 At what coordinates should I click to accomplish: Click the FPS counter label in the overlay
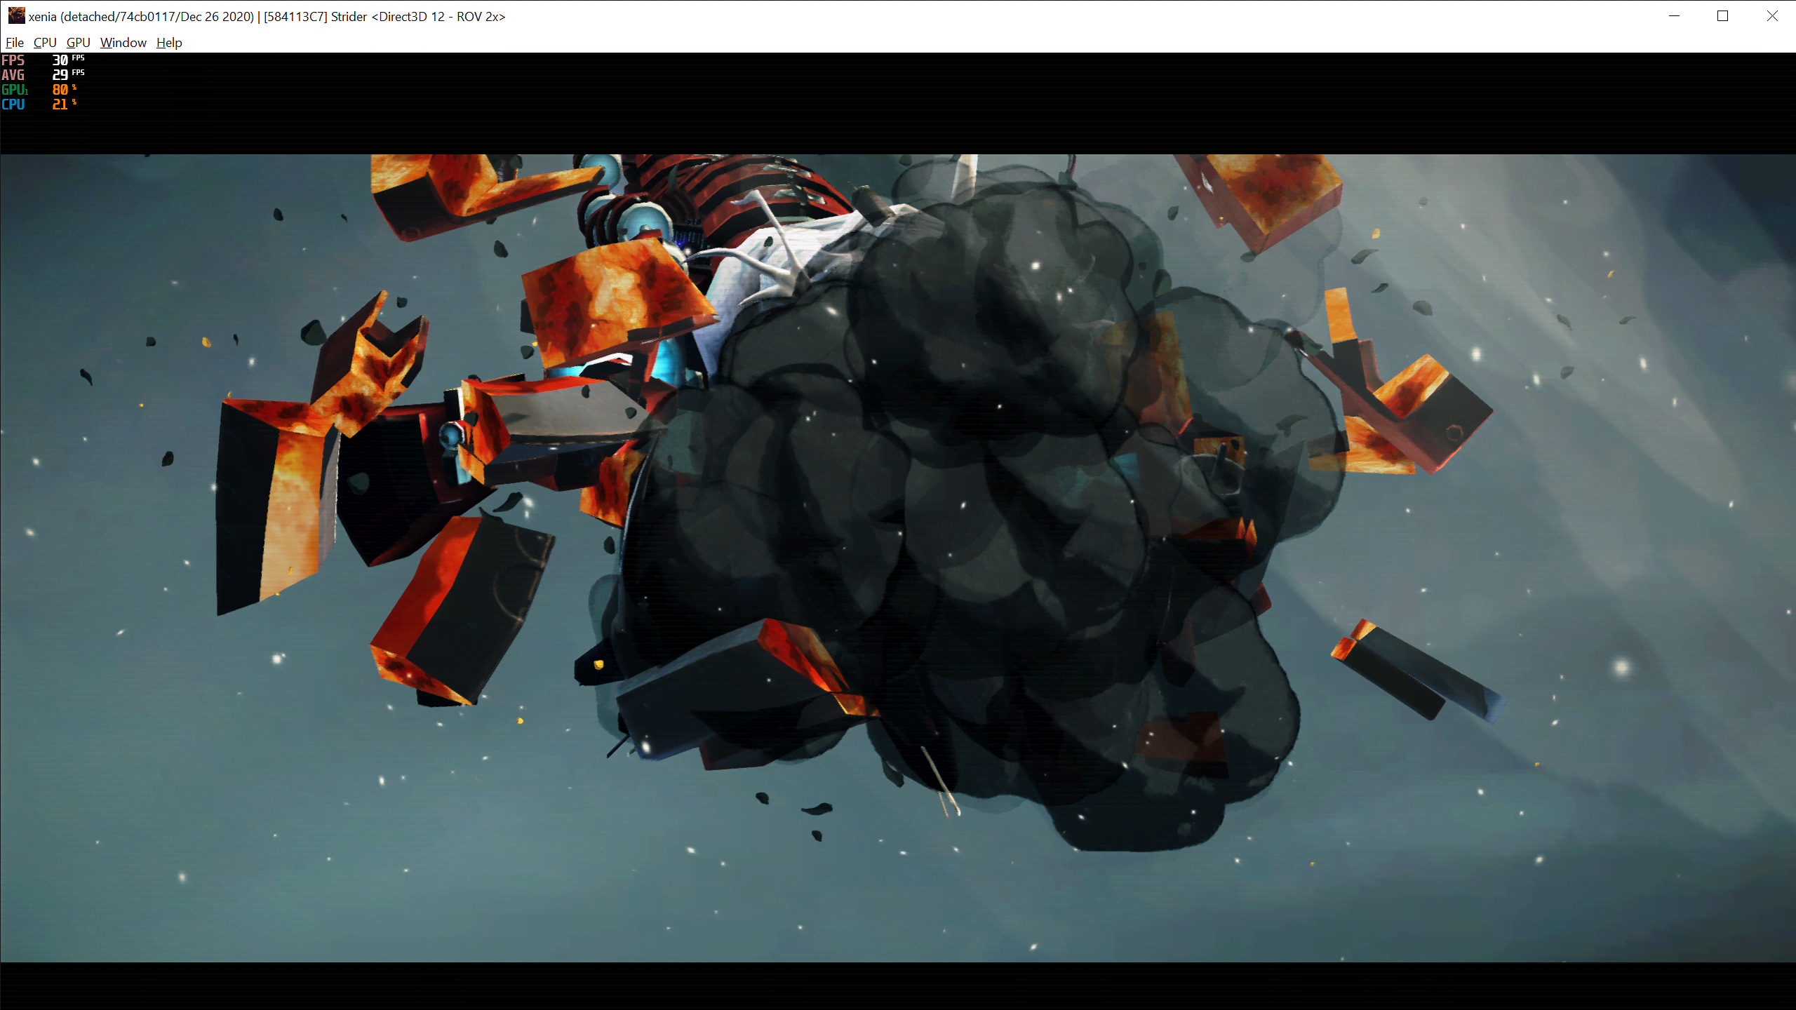point(14,60)
